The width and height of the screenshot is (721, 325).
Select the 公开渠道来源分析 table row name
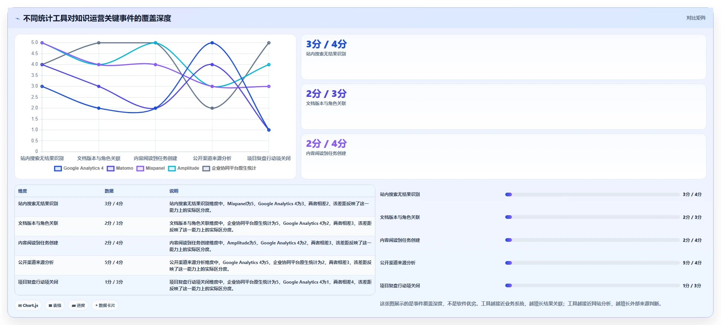[x=36, y=263]
